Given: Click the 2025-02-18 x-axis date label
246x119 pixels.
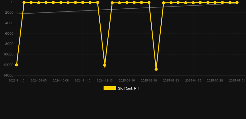Looking at the screenshot, I should coord(149,81).
